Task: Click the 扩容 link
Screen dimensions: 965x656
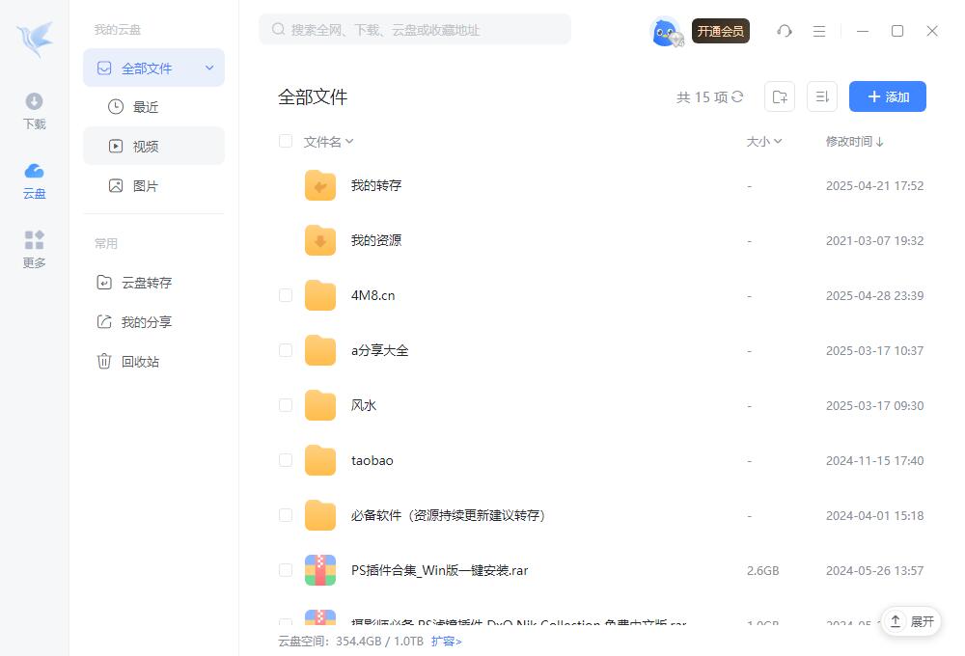Action: click(446, 642)
